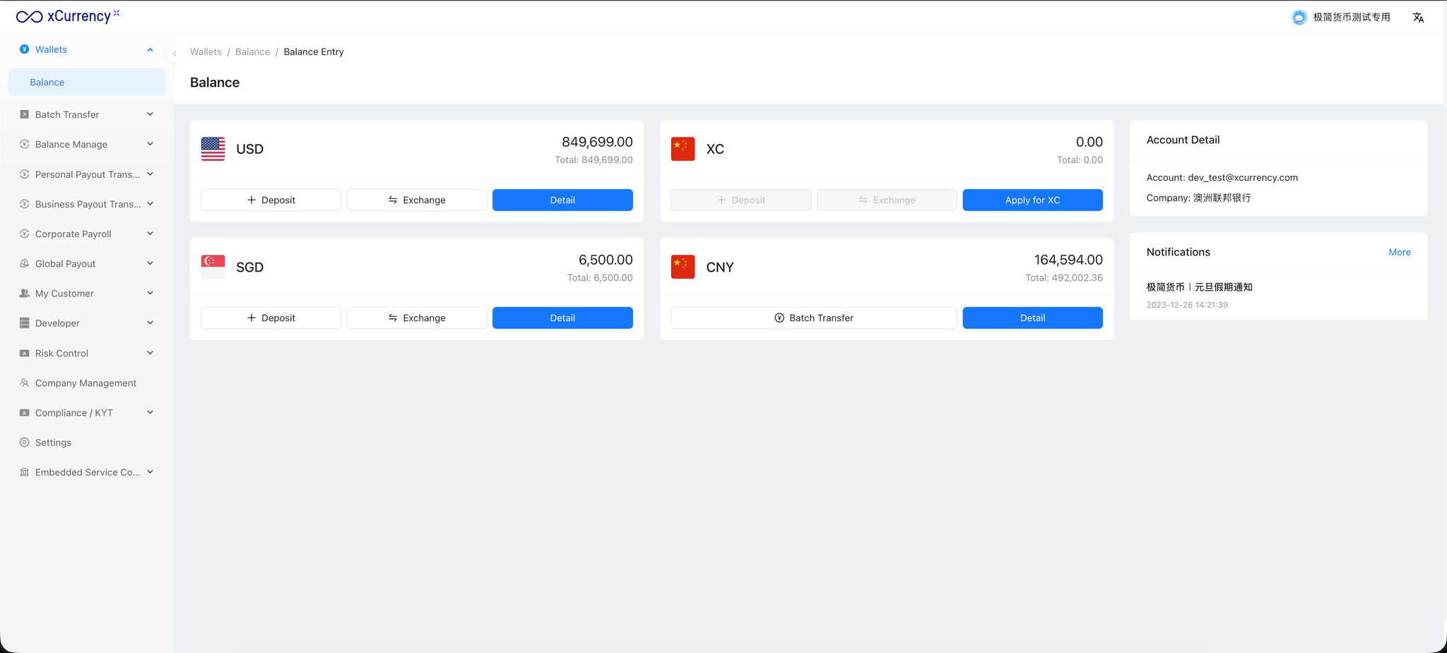The image size is (1447, 653).
Task: Click the SGD Exchange button
Action: pyautogui.click(x=417, y=318)
